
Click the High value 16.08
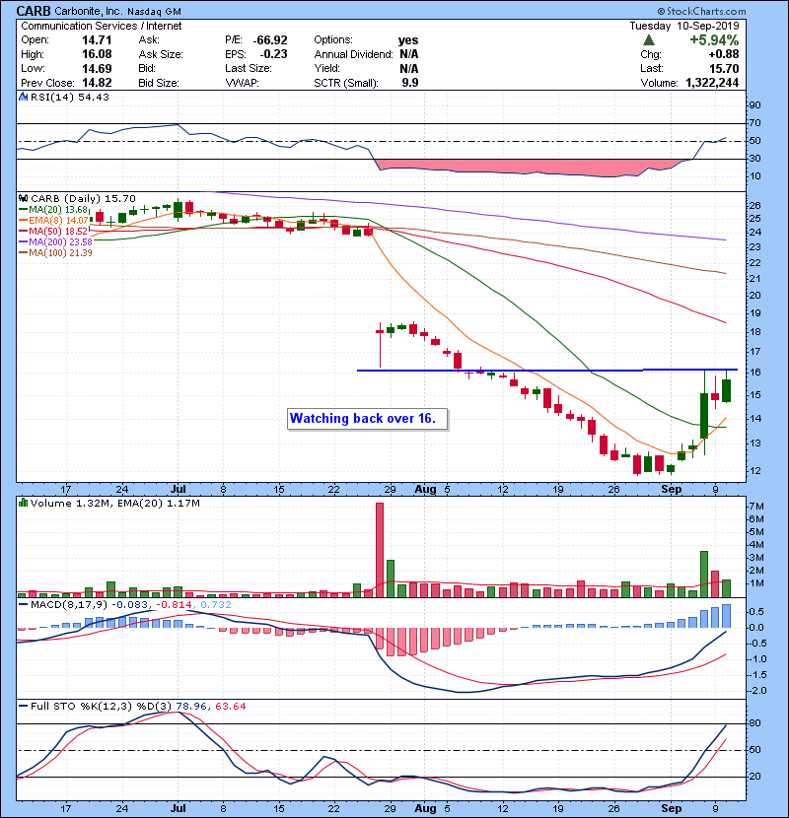point(97,54)
